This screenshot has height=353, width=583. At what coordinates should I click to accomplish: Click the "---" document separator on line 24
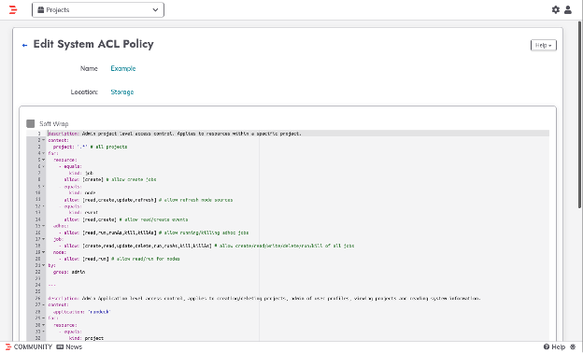tap(51, 285)
